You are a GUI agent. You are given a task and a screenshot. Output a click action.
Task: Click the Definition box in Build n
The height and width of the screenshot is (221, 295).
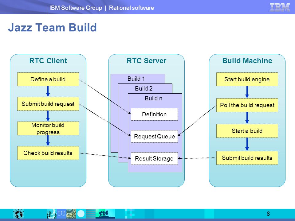tap(154, 114)
